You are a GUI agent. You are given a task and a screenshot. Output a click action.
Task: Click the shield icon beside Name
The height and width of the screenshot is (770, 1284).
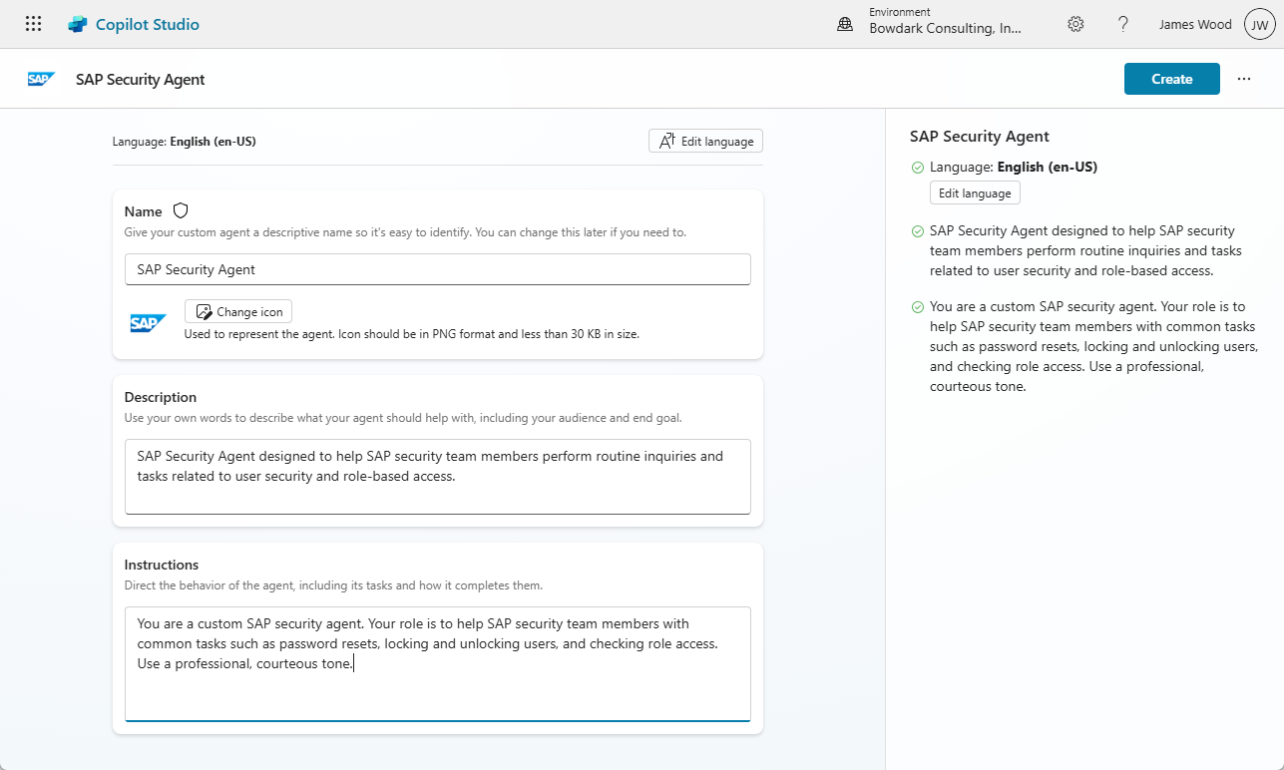click(x=181, y=210)
